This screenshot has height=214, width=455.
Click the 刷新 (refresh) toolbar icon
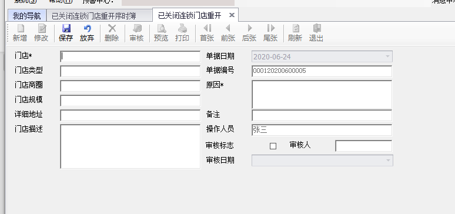pyautogui.click(x=295, y=33)
